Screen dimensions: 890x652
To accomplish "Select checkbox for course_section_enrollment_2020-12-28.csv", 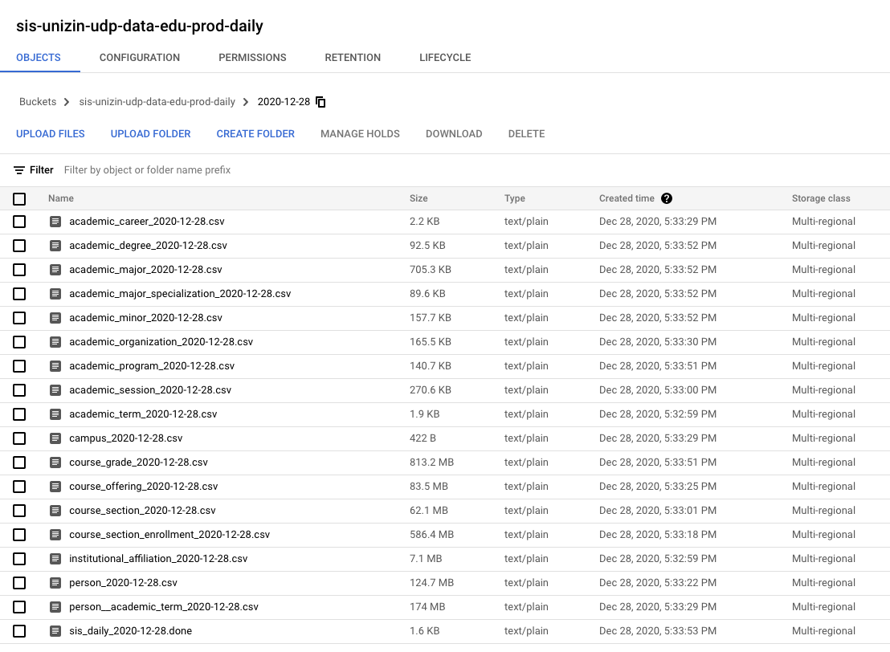I will tap(19, 535).
